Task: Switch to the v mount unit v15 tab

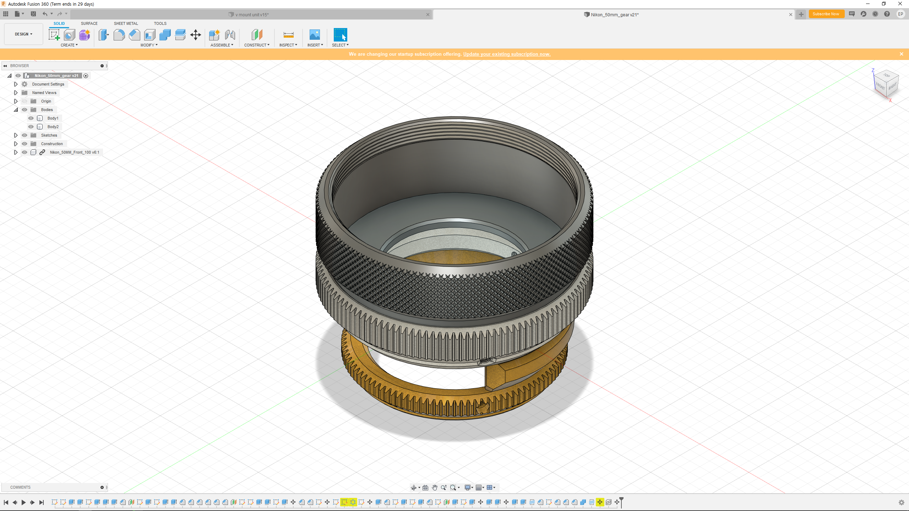Action: pyautogui.click(x=252, y=15)
